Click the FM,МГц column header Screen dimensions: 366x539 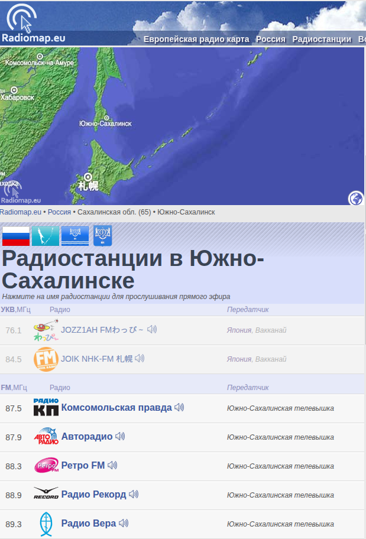coord(14,388)
